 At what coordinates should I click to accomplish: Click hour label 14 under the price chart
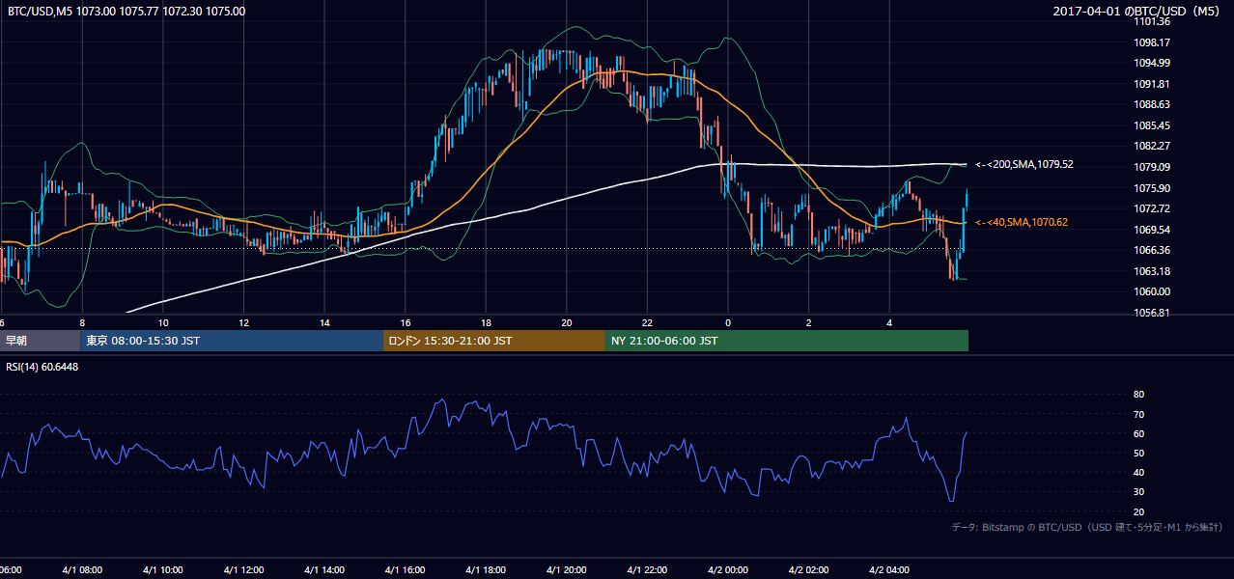pyautogui.click(x=324, y=323)
